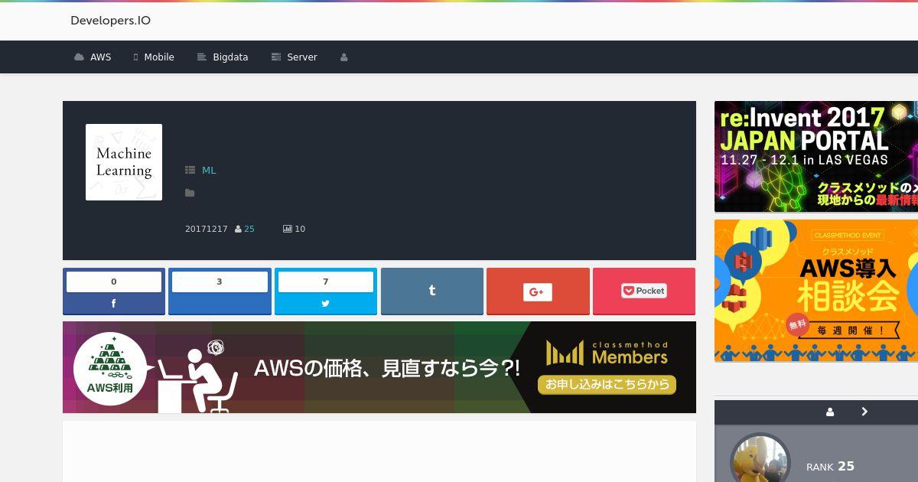Click the share button with count 3

pos(220,291)
